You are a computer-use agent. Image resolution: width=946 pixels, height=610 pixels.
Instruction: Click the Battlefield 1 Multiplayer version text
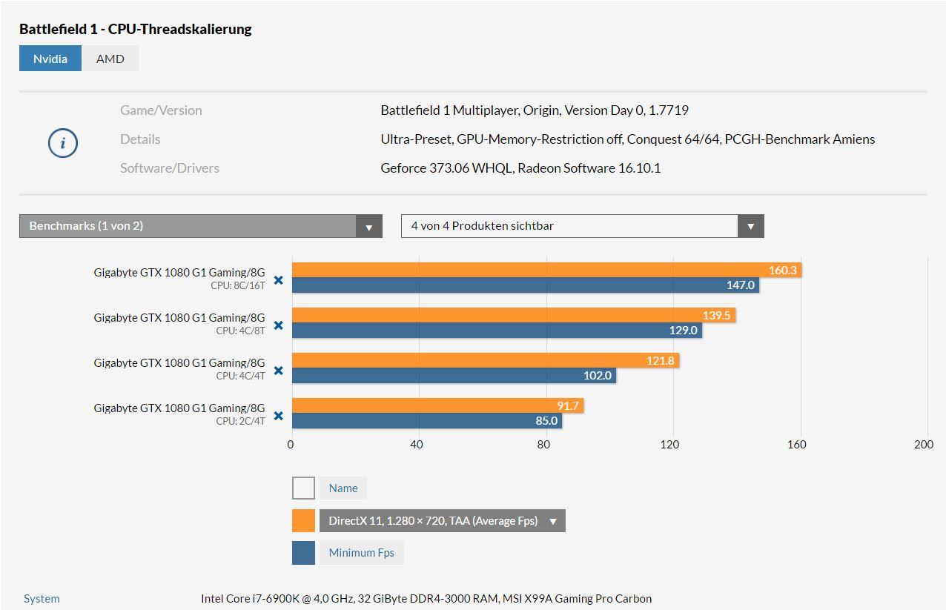point(535,110)
